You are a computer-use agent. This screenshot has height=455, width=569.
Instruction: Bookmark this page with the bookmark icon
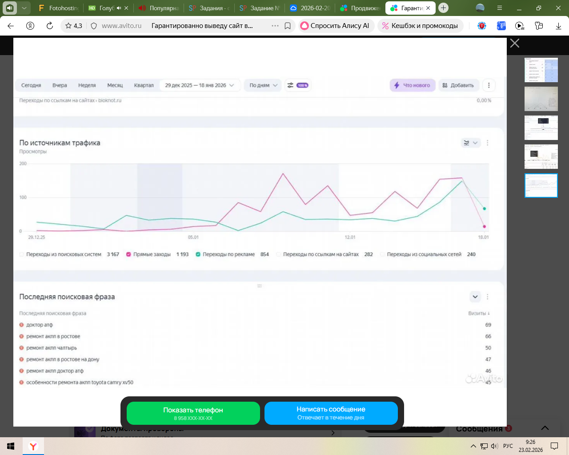pos(288,26)
